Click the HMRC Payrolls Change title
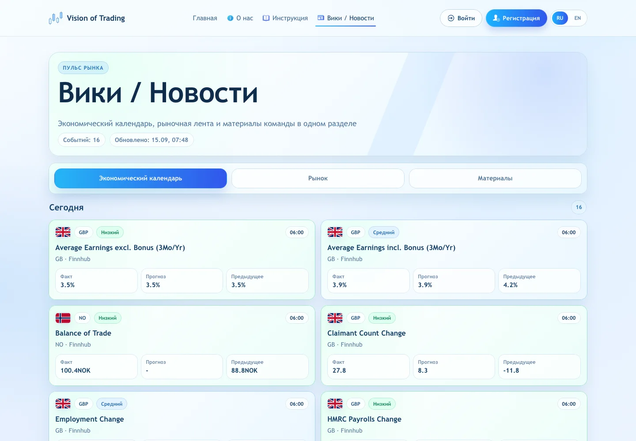Viewport: 636px width, 441px height. point(364,419)
